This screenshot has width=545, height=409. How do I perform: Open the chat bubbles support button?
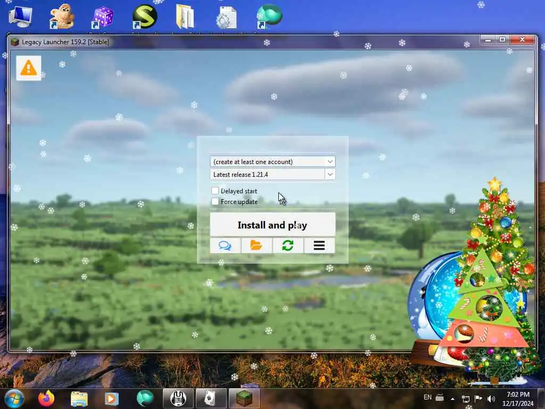pos(225,246)
